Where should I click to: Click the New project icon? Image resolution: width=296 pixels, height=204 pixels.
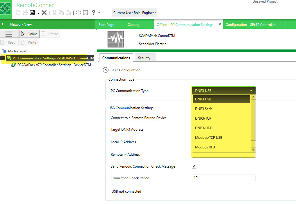(x=18, y=13)
